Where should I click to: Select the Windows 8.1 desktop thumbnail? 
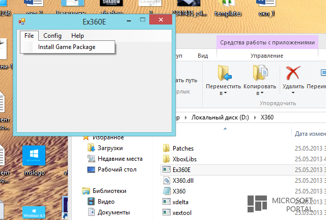[34, 213]
